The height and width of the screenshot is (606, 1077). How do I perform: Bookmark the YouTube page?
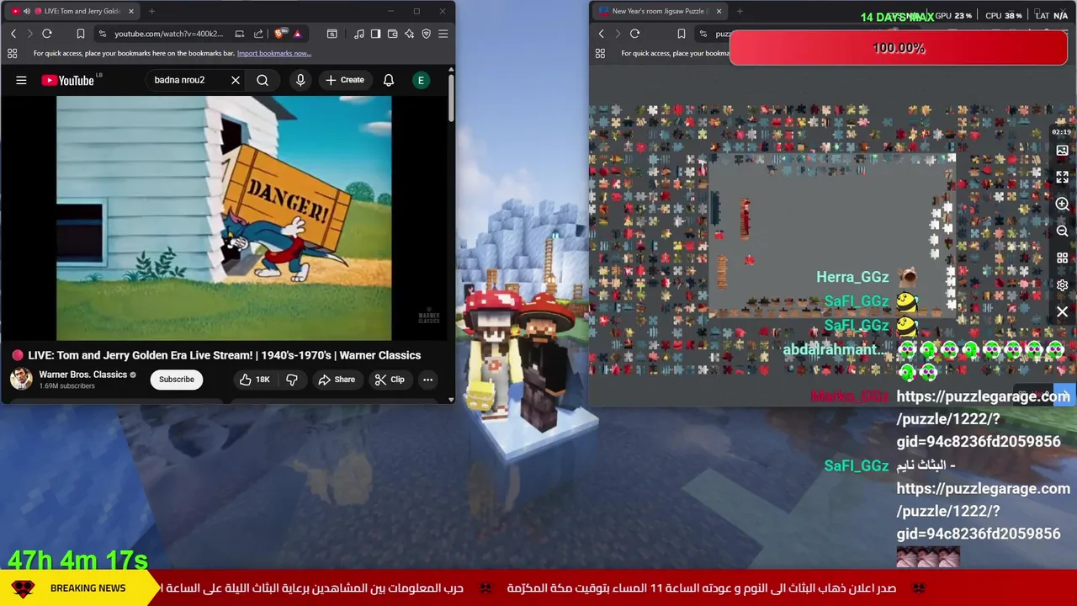tap(80, 34)
